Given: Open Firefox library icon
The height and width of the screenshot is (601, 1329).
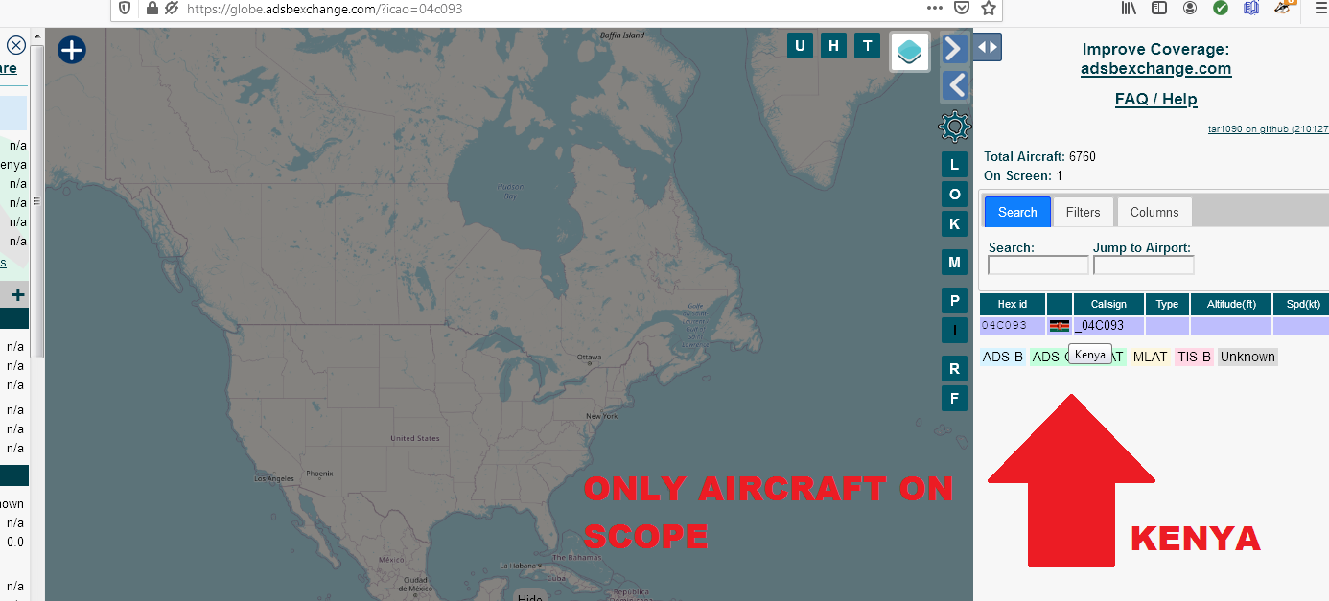Looking at the screenshot, I should coord(1131,9).
